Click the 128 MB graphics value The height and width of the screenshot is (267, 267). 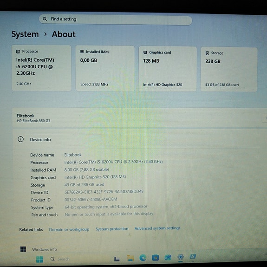(151, 61)
